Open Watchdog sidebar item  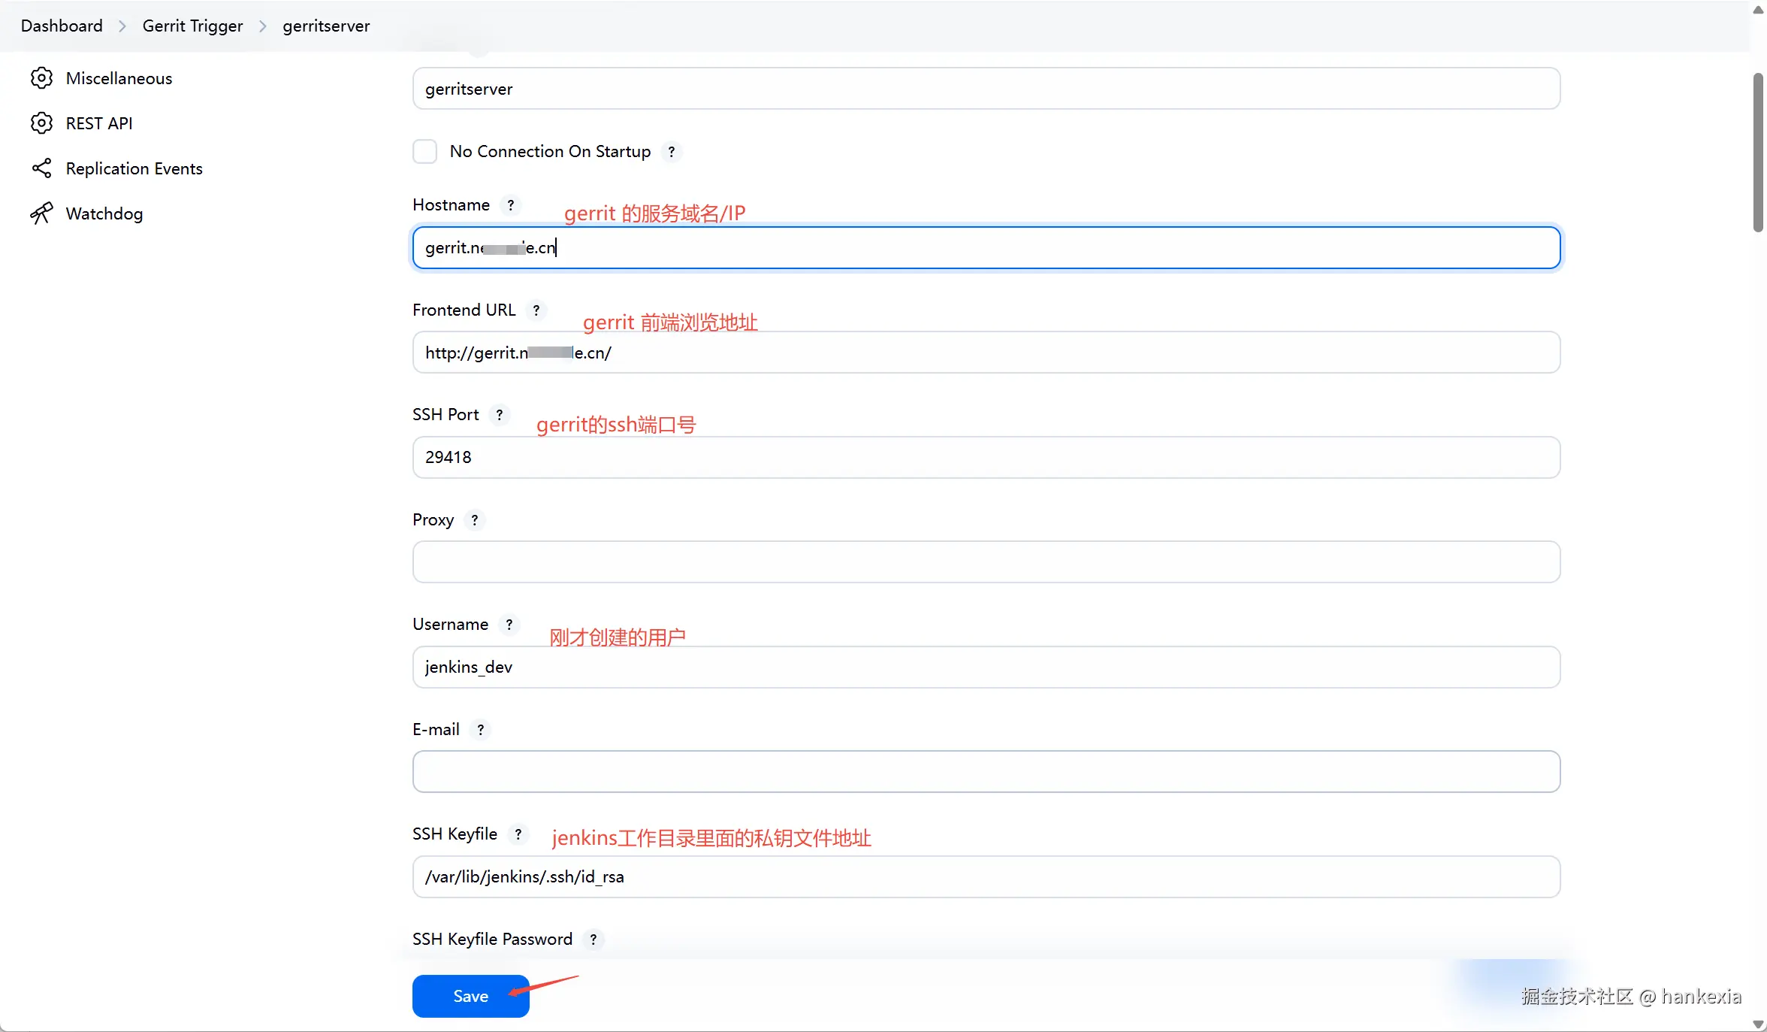click(x=104, y=213)
